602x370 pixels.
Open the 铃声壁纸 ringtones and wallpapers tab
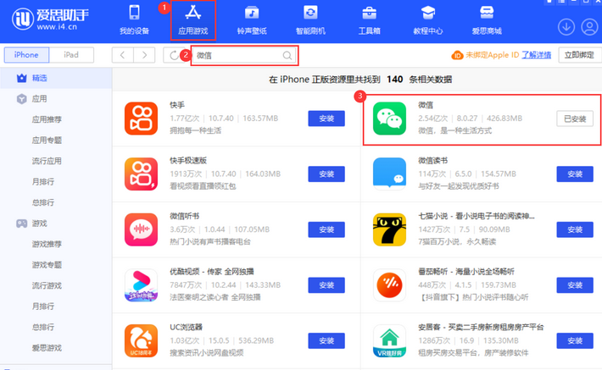coord(252,20)
